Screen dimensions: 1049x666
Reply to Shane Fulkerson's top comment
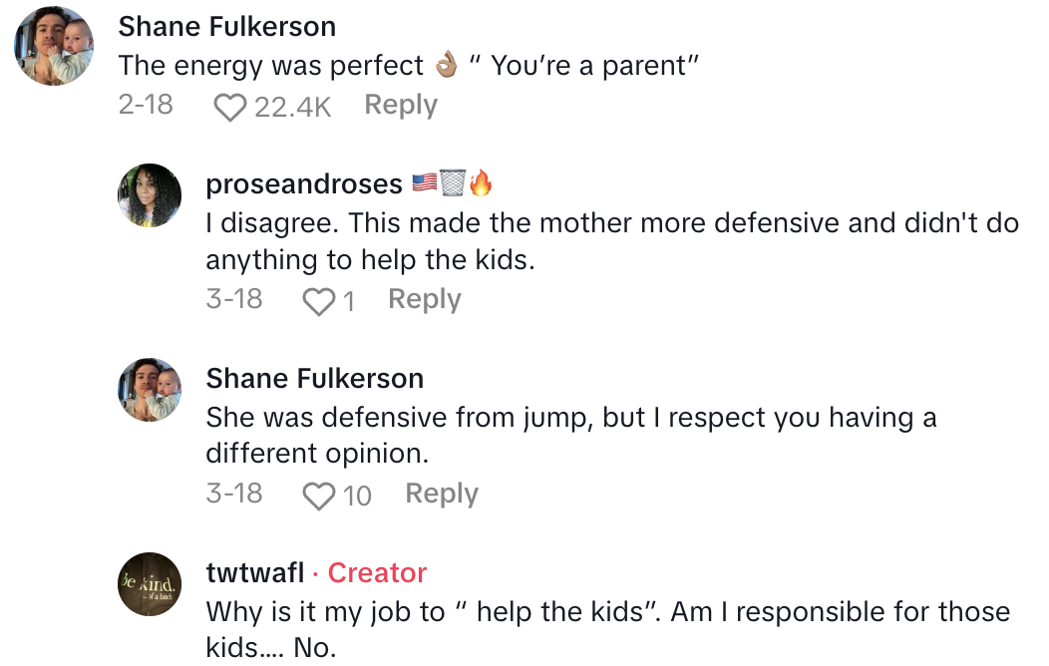tap(401, 105)
